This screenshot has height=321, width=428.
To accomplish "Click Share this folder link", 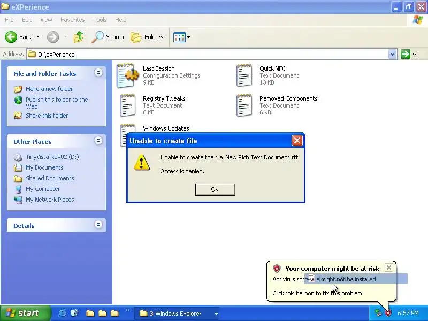I will [x=47, y=116].
